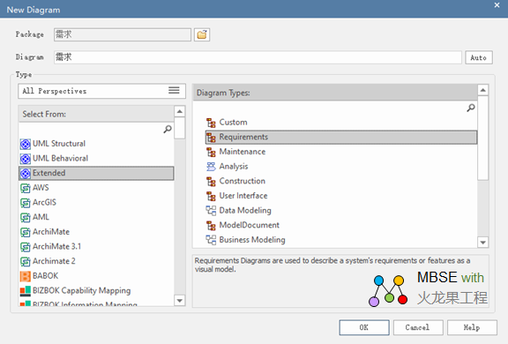Open the Help button

(472, 327)
